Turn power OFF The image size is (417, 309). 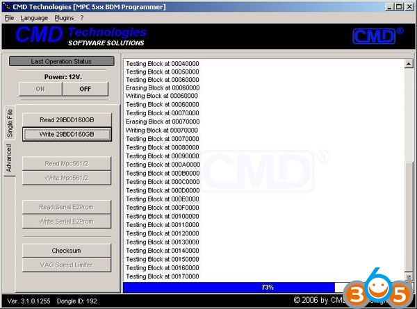(x=85, y=89)
